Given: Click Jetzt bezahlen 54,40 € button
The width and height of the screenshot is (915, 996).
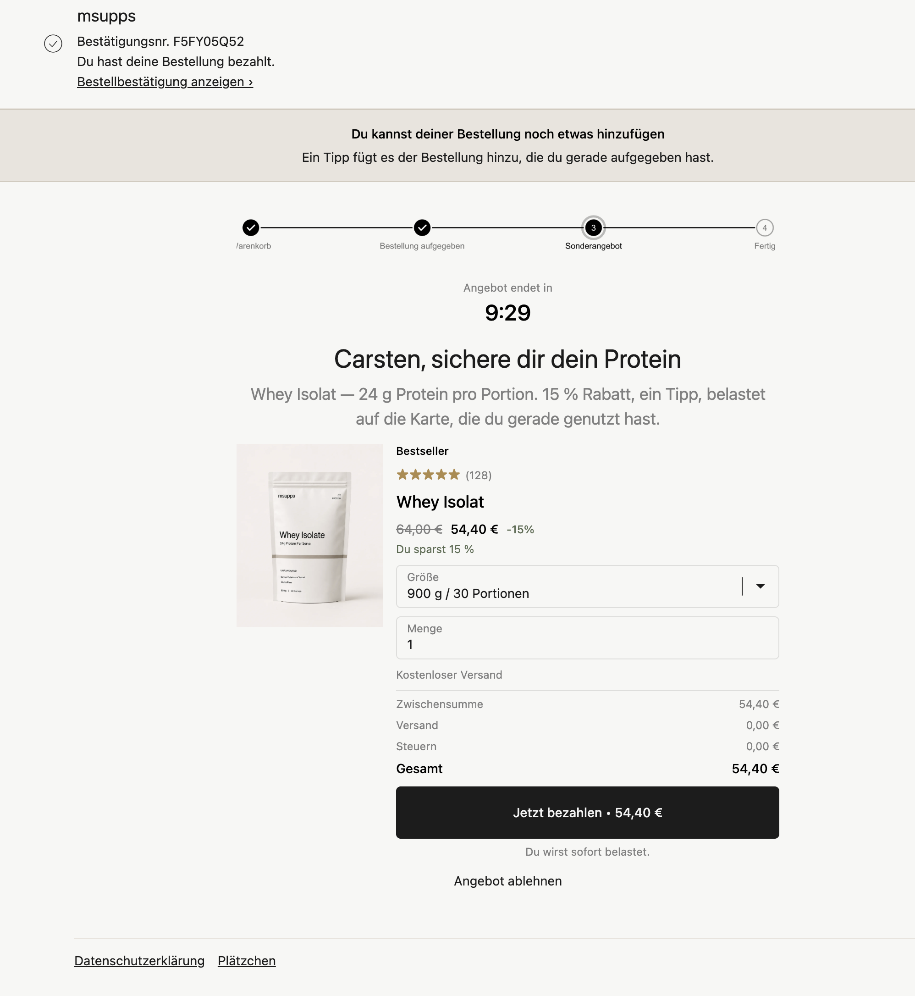Looking at the screenshot, I should pyautogui.click(x=588, y=813).
